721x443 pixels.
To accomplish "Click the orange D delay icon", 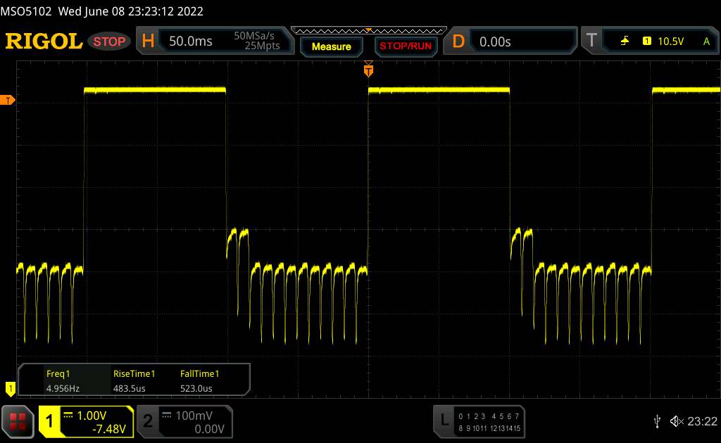I will click(458, 41).
